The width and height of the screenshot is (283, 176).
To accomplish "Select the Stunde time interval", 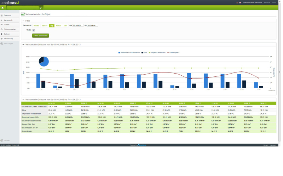I will pos(45,26).
